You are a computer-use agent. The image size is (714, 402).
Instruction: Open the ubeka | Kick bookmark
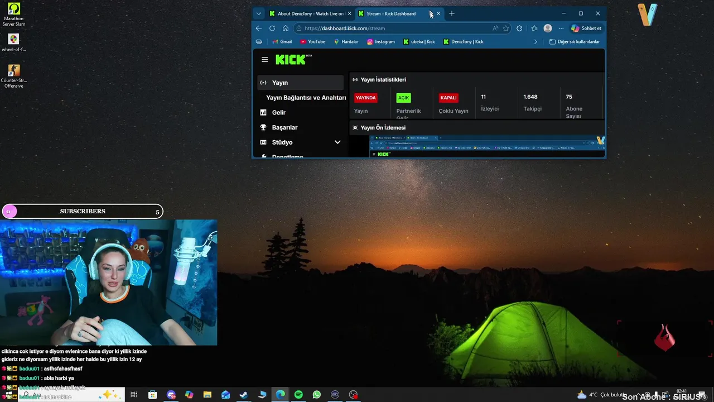419,42
